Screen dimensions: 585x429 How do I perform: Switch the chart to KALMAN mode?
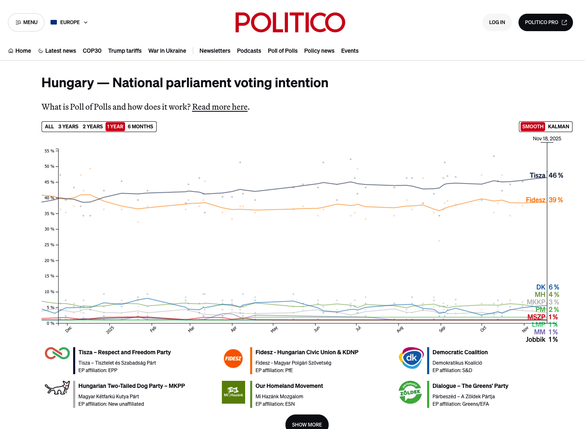(x=558, y=127)
